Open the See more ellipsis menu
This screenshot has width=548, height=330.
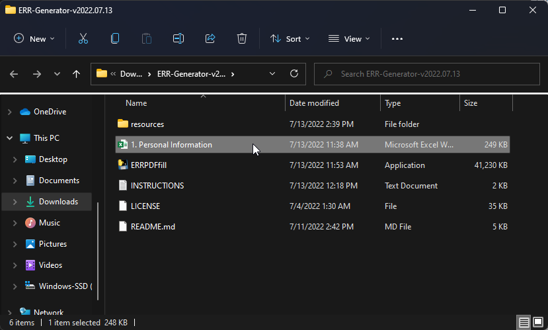(397, 39)
